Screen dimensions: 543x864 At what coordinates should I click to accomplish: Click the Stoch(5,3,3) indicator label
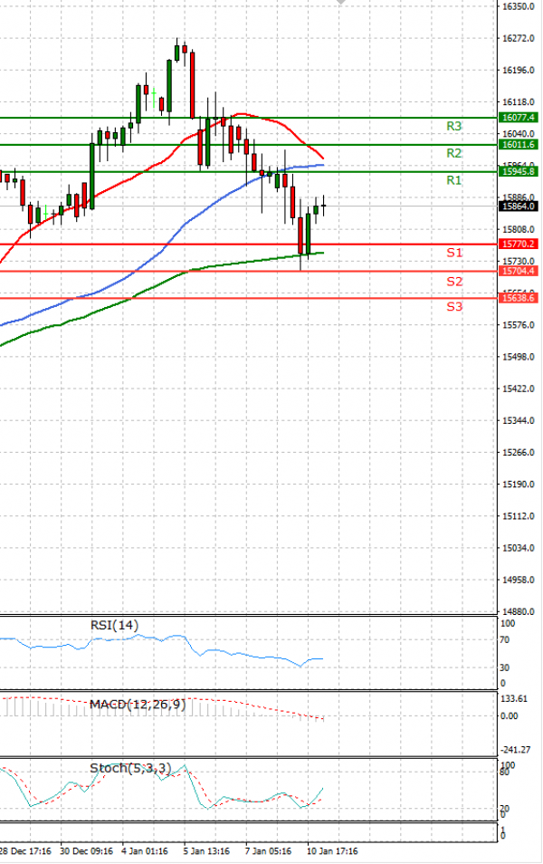pyautogui.click(x=130, y=768)
